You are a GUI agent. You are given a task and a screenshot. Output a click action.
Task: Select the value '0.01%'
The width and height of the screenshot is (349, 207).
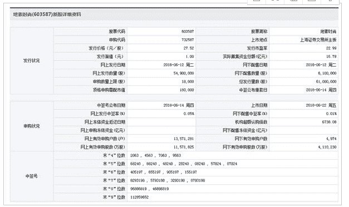click(331, 114)
